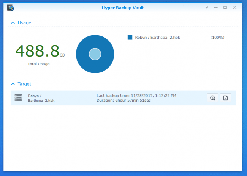This screenshot has width=247, height=176.
Task: Click the Usage section heading
Action: click(24, 23)
